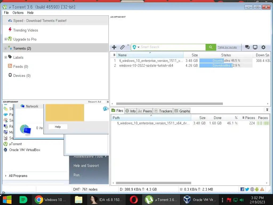Click the globe web icon in status bar
The width and height of the screenshot is (273, 205).
[252, 189]
